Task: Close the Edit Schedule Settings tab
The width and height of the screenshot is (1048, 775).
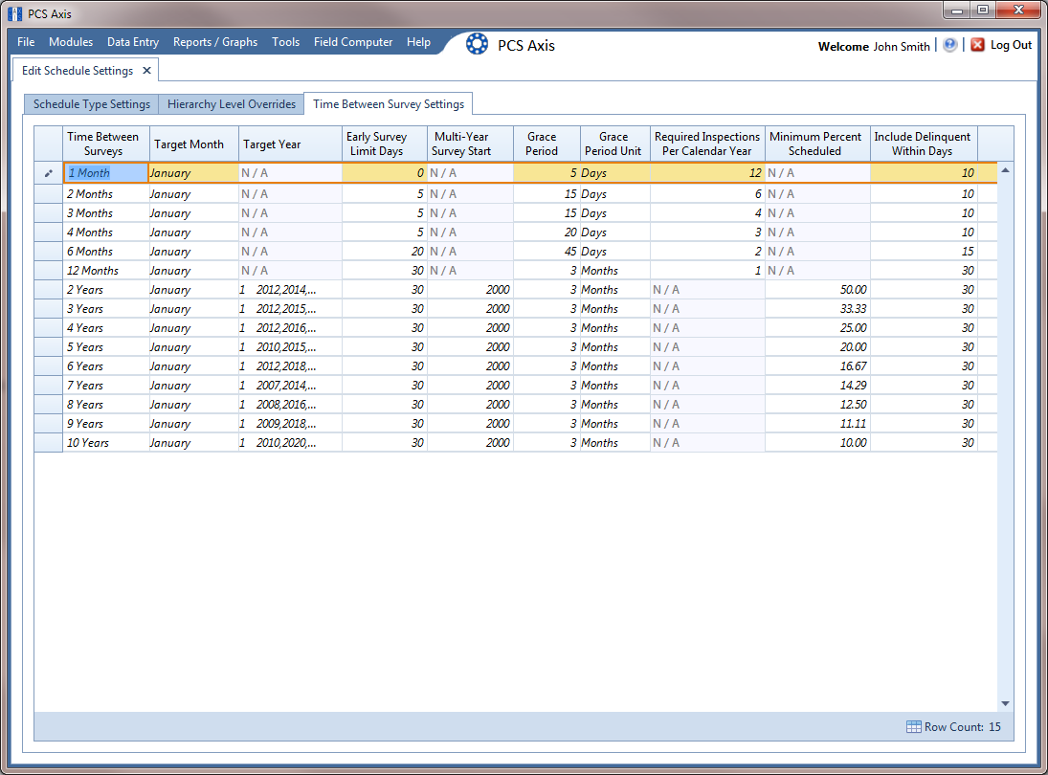Action: coord(146,70)
